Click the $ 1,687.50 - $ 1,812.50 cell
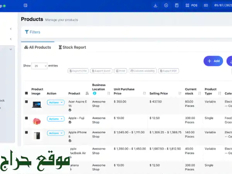Screen dimensions: 232x174 pyautogui.click(x=165, y=149)
